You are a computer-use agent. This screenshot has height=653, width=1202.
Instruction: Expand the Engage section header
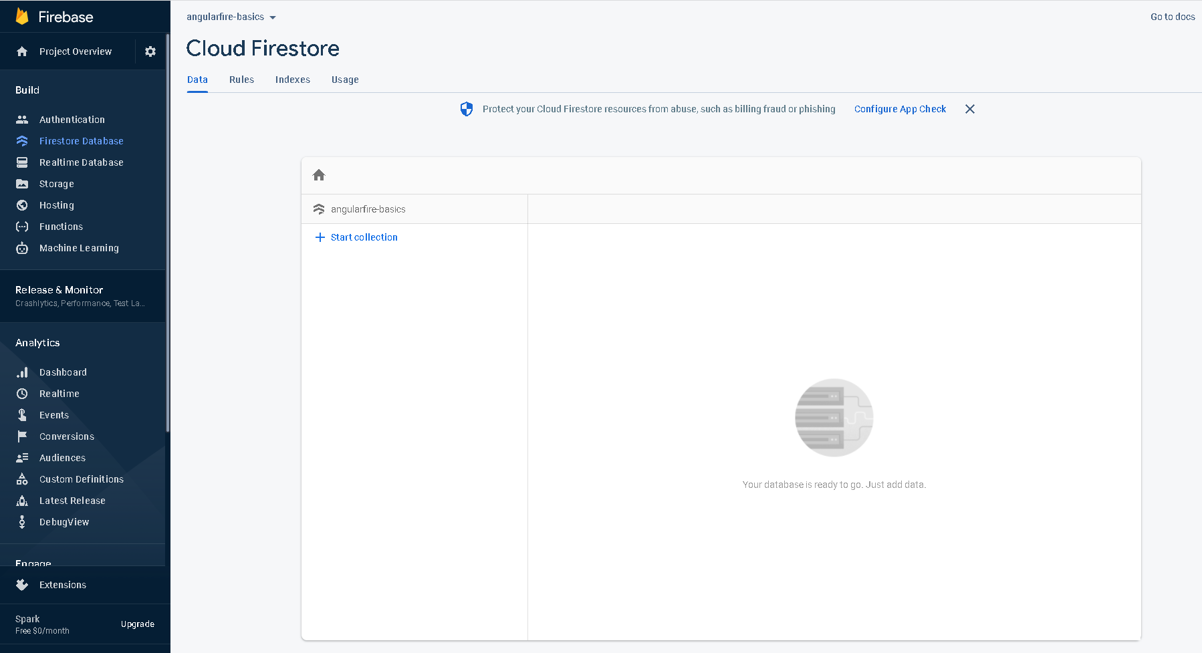pos(33,563)
